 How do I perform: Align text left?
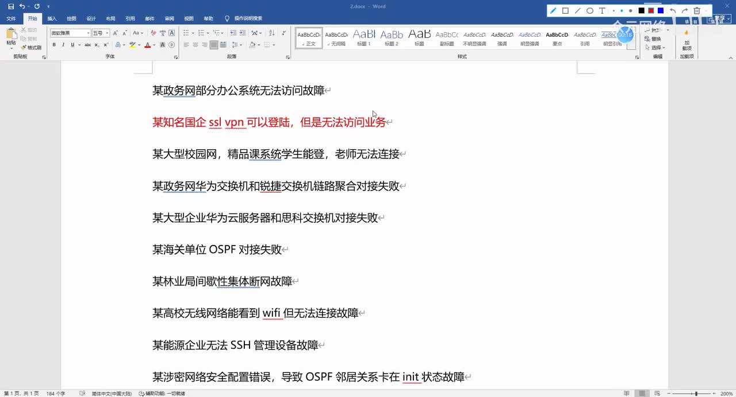coord(186,45)
